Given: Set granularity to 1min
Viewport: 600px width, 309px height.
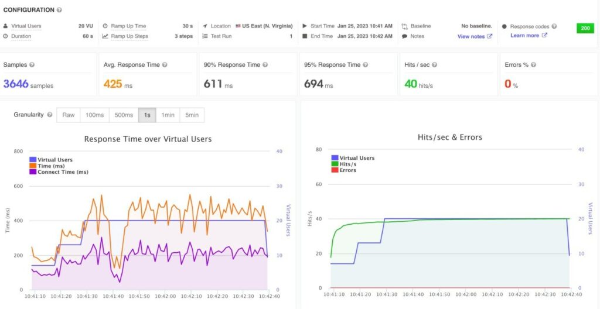Looking at the screenshot, I should [168, 115].
